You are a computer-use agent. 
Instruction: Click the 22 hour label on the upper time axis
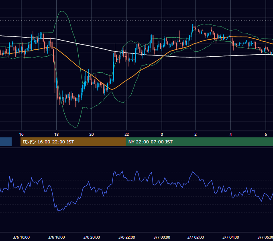(x=126, y=135)
